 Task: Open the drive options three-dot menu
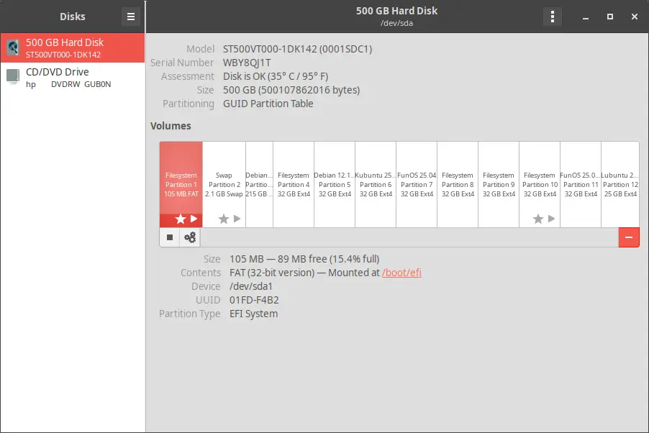[552, 17]
